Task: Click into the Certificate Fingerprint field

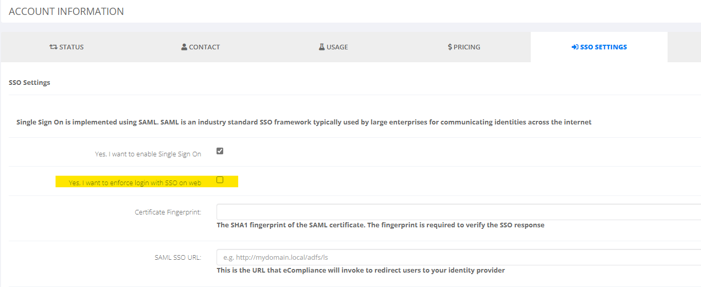Action: (x=459, y=212)
